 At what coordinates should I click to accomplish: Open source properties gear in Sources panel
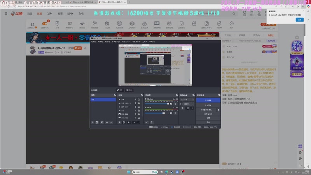coord(129,122)
